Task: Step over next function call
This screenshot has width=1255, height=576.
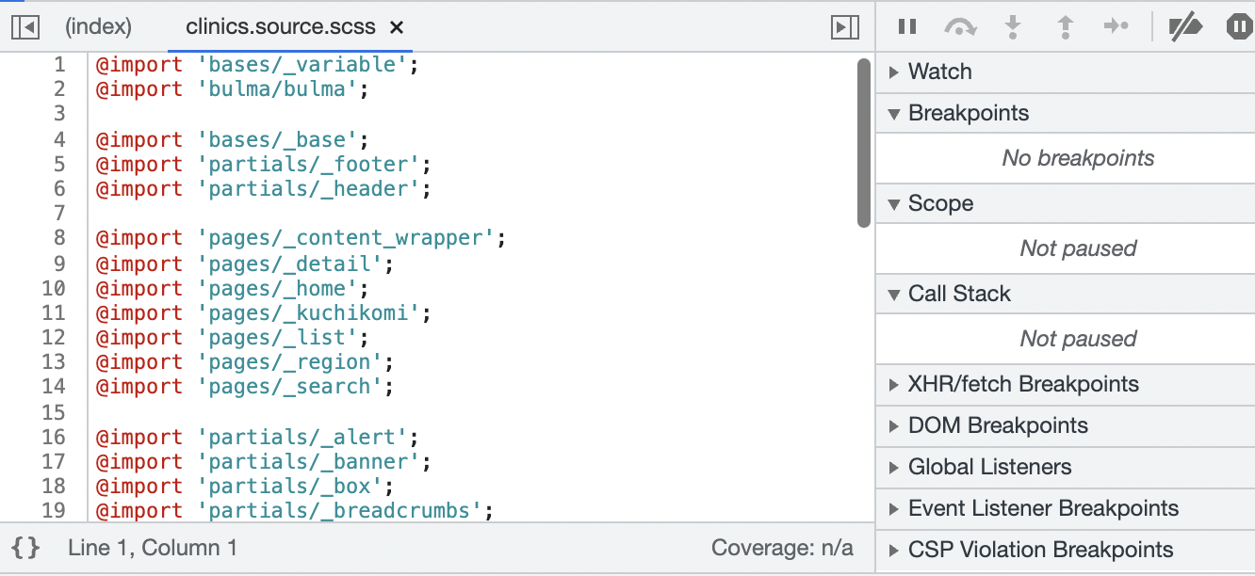Action: tap(960, 27)
